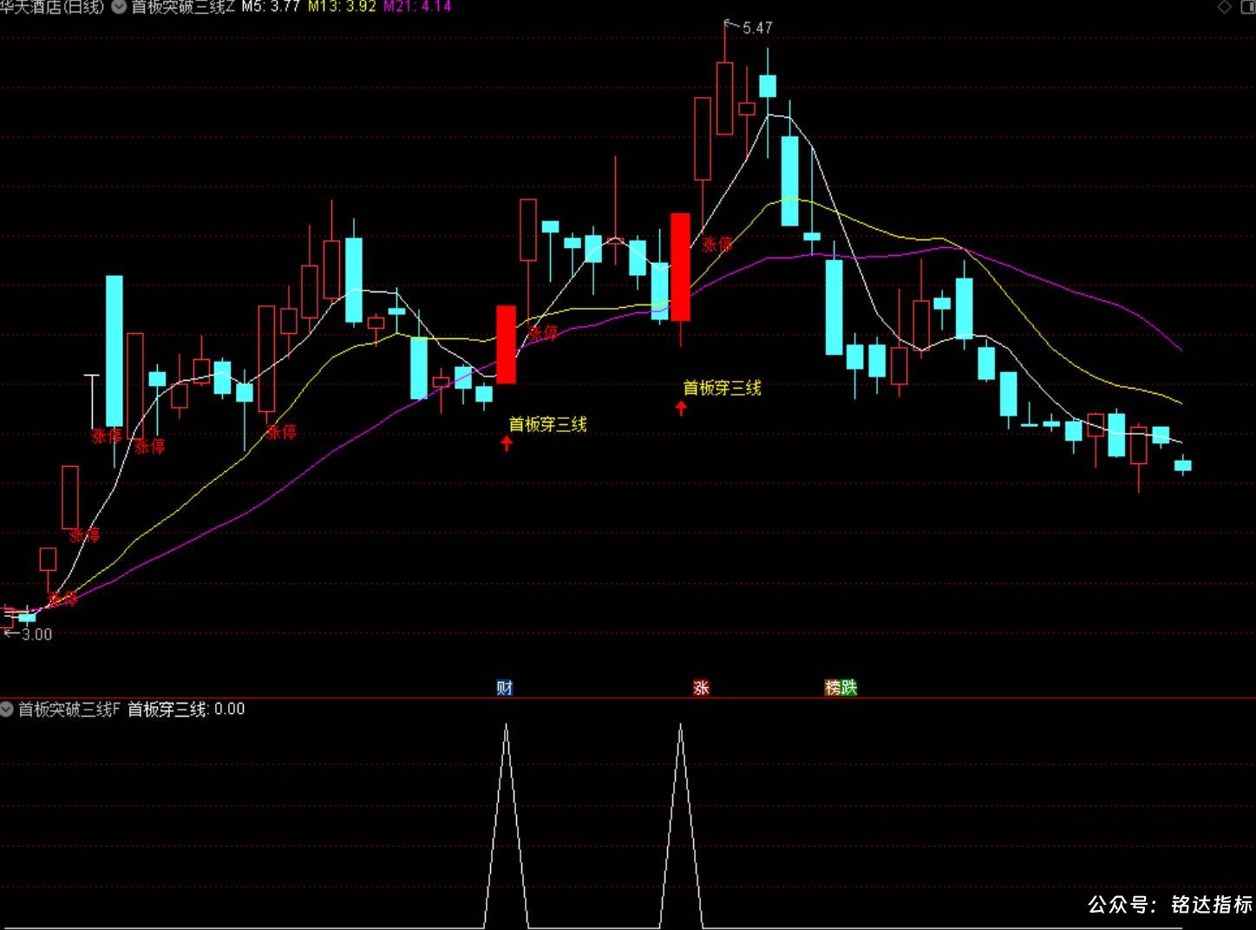
Task: Open dropdown arrow before 首板突破三线F
Action: click(x=7, y=709)
